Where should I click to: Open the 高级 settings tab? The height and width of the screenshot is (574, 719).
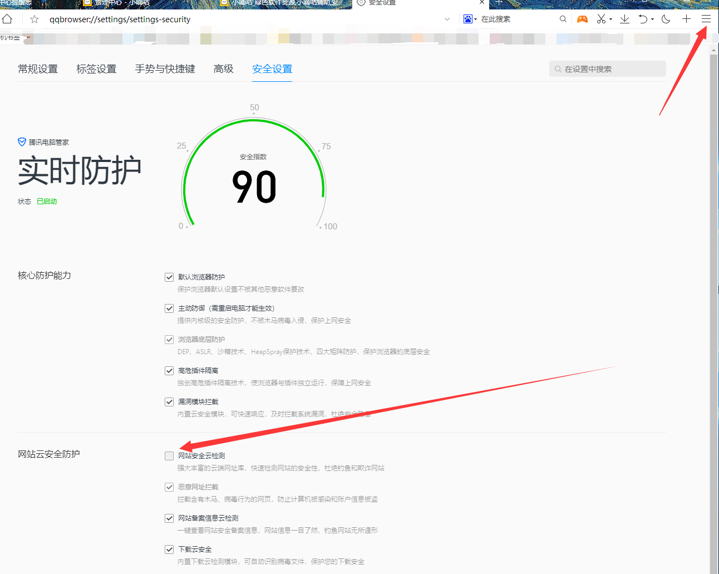(x=223, y=68)
